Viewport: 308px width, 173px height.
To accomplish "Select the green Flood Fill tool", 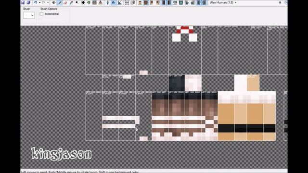I will [x=89, y=2].
